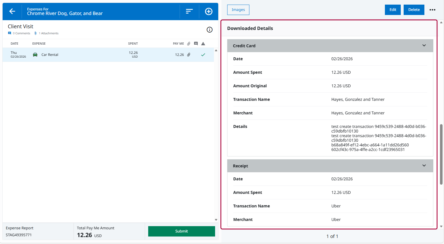The width and height of the screenshot is (444, 244).
Task: Open the ellipsis menu near Delete
Action: point(432,10)
